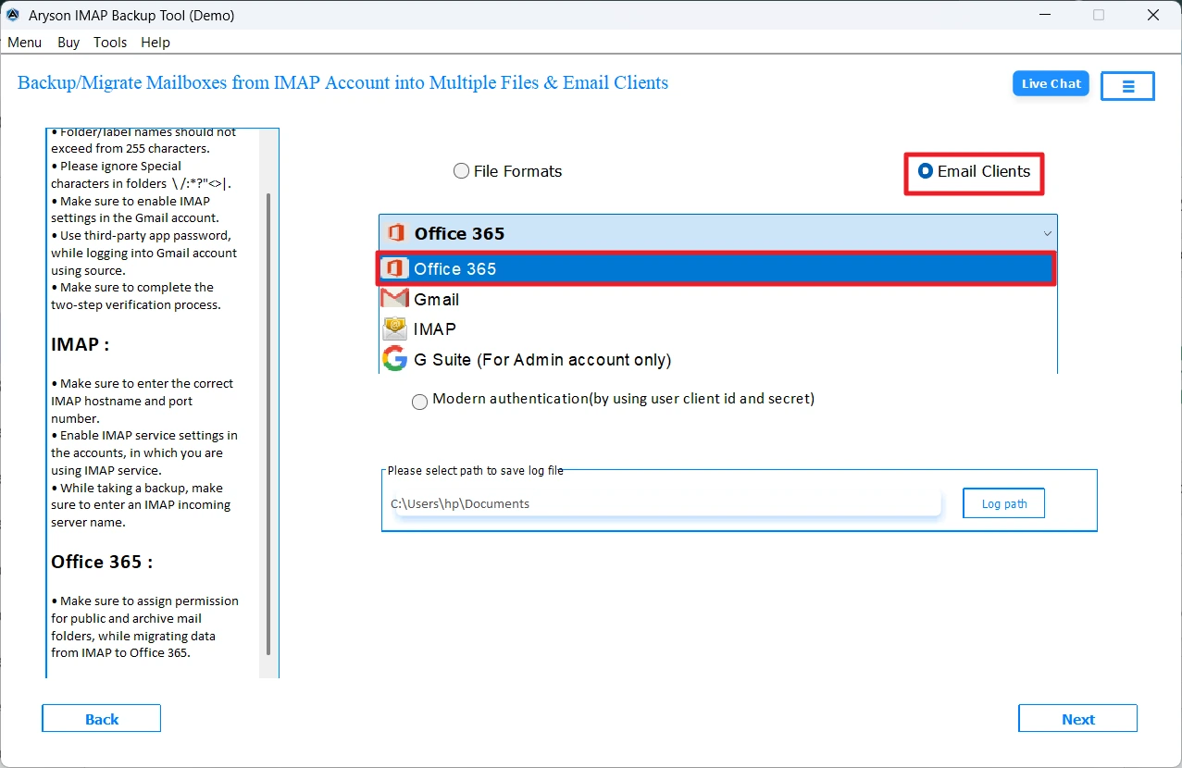Image resolution: width=1182 pixels, height=768 pixels.
Task: Click the Office 365 icon in dropdown list
Action: coord(395,268)
